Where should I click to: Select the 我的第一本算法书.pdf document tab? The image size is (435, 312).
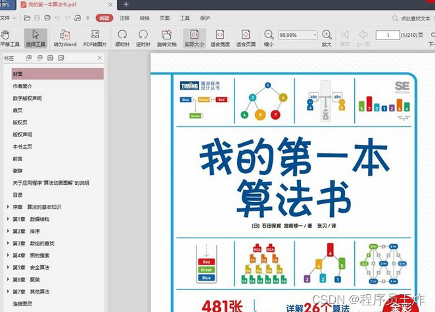point(66,5)
